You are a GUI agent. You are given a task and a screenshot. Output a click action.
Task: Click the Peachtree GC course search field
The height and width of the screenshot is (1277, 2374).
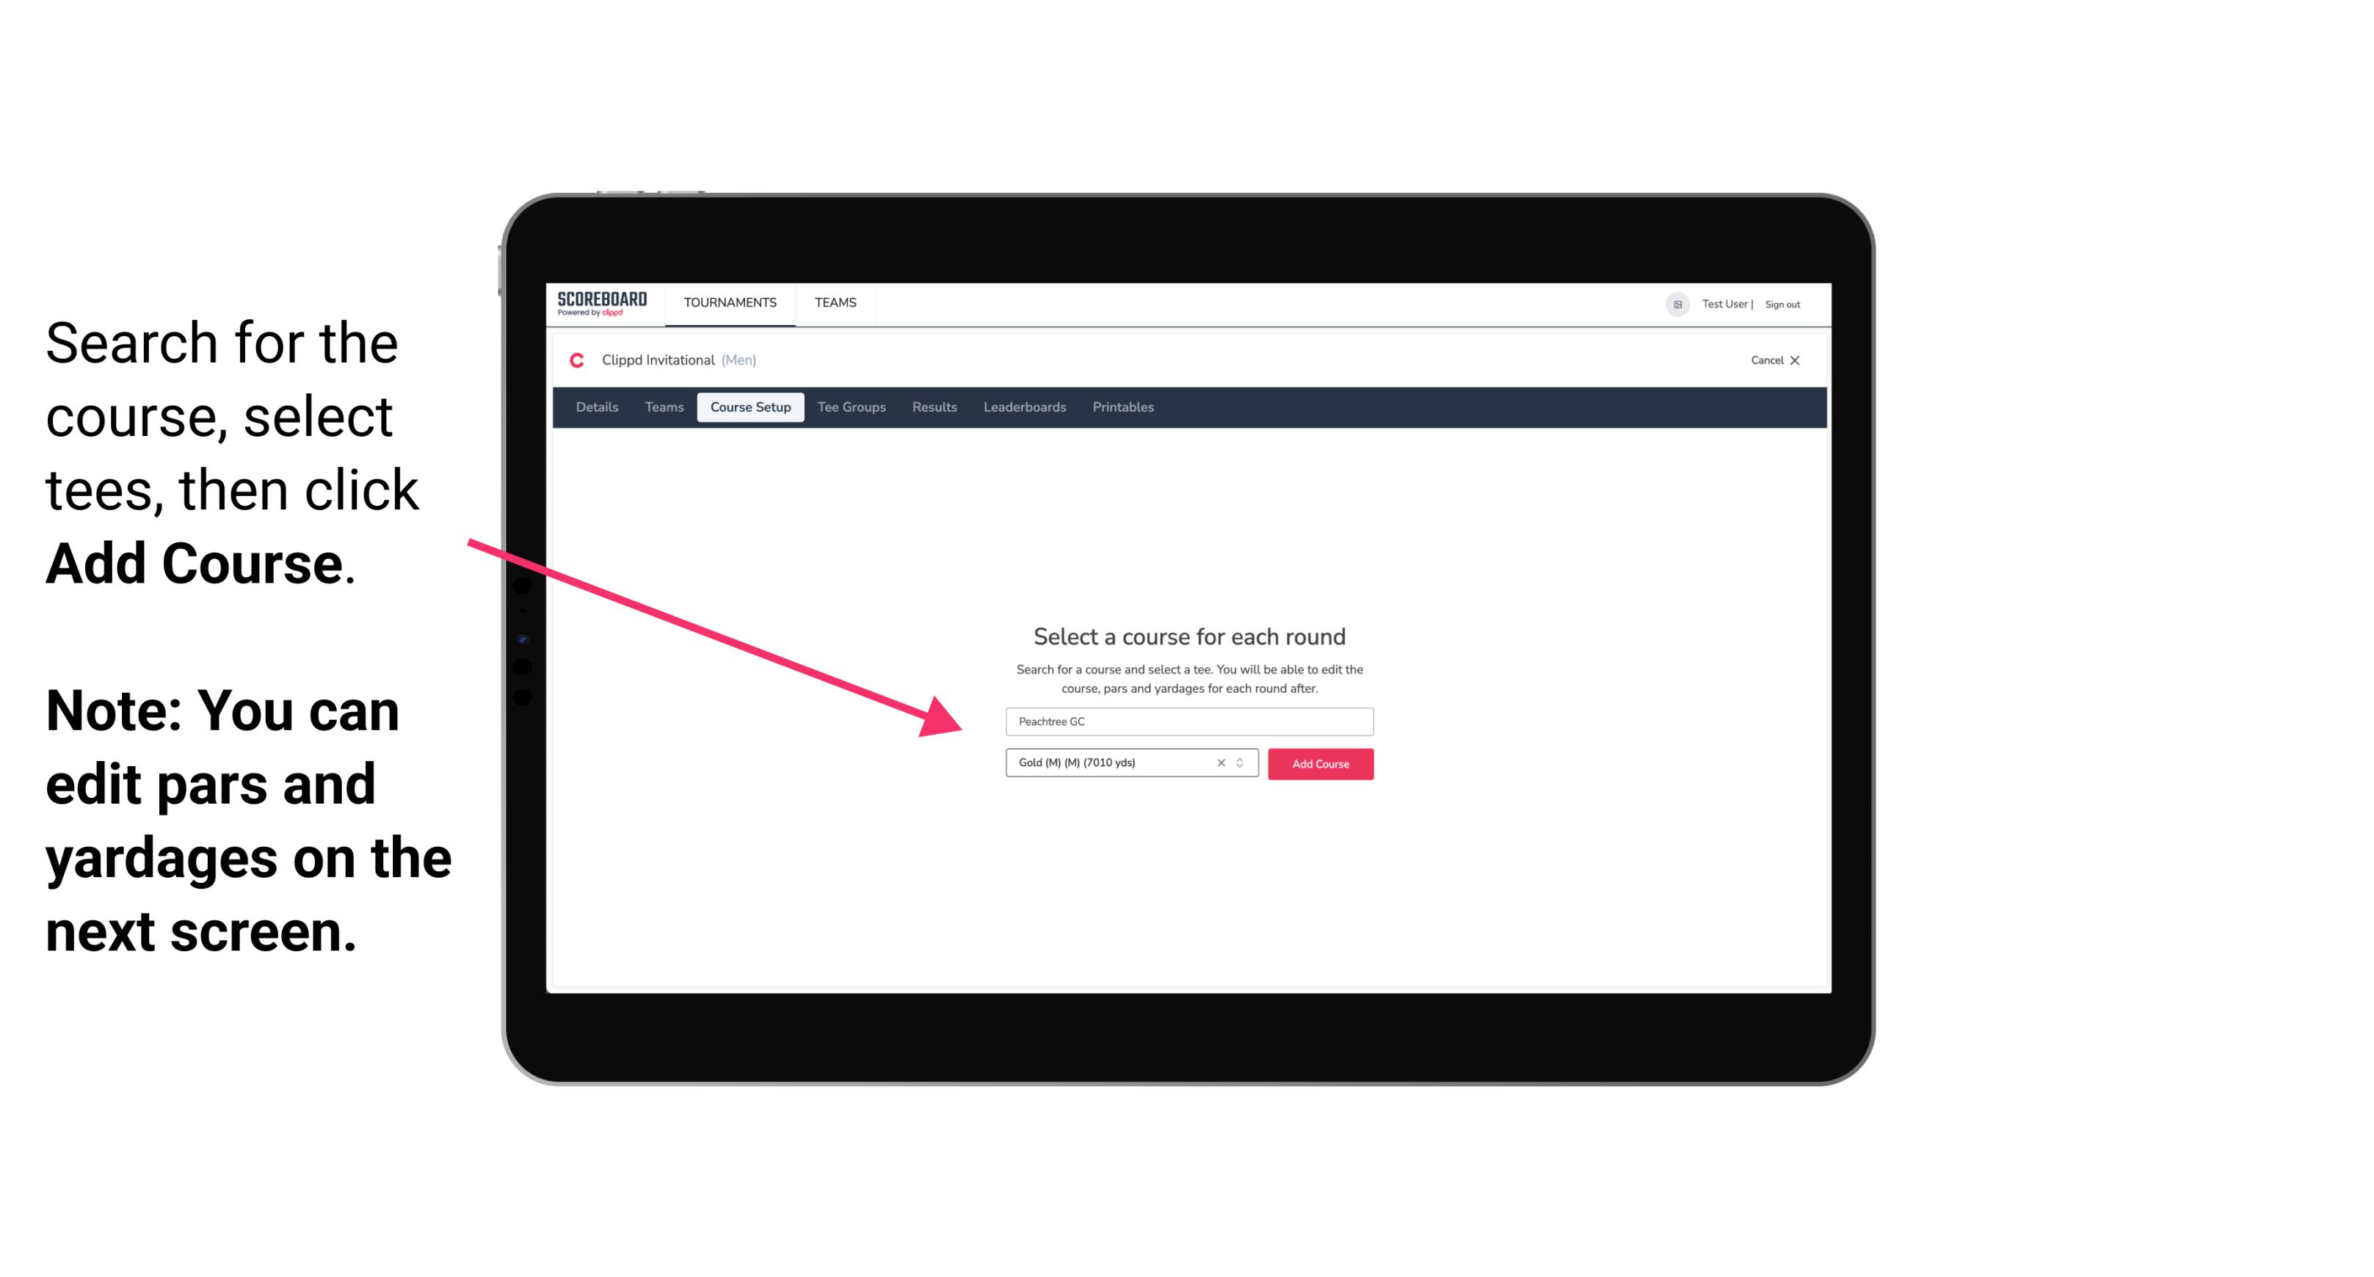tap(1188, 720)
